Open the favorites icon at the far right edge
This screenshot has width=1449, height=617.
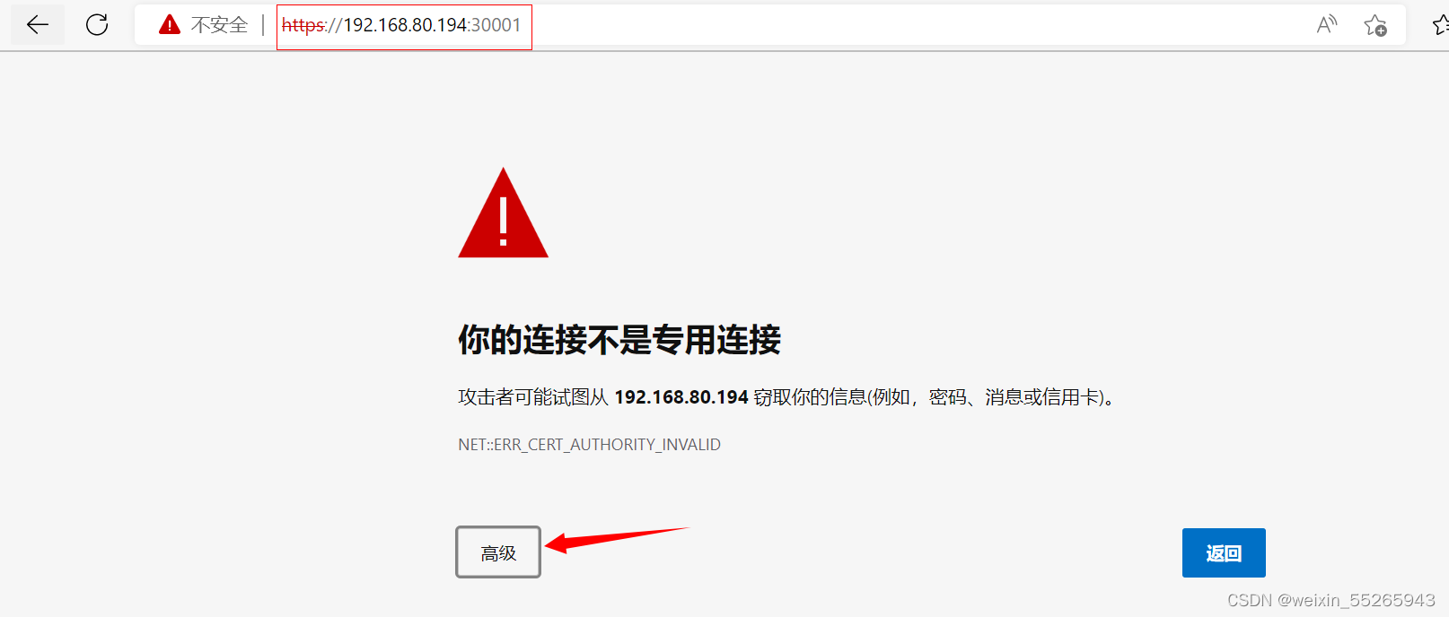1441,25
